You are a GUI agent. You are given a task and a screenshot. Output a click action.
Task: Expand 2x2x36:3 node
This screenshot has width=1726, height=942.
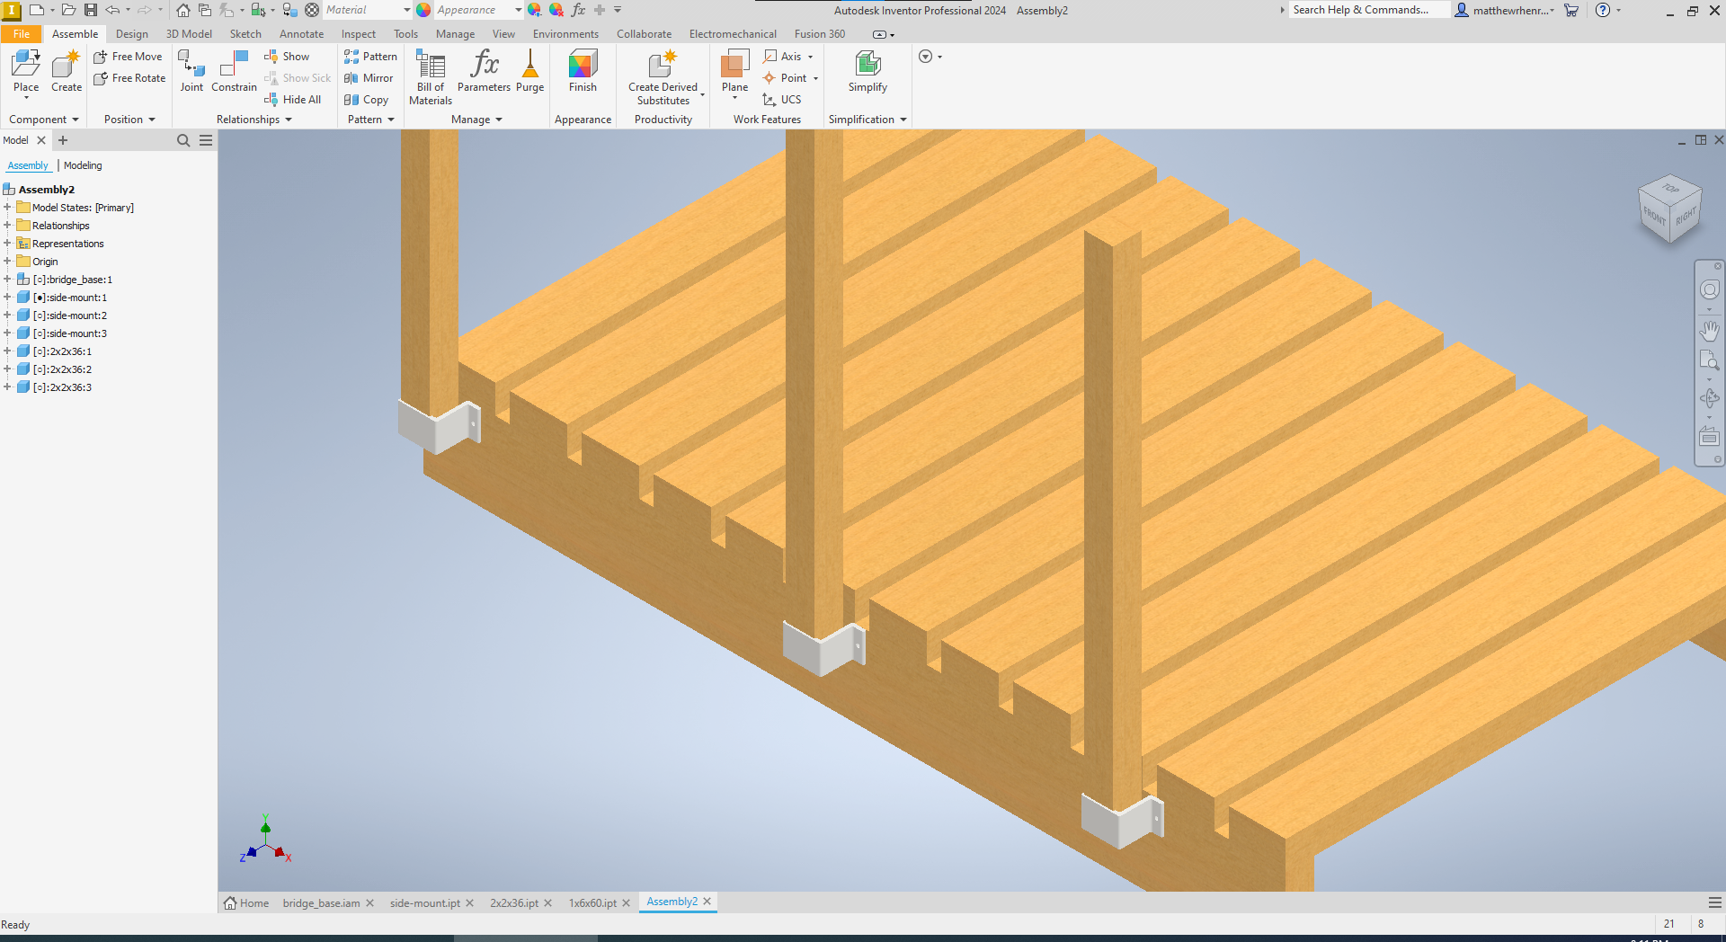pyautogui.click(x=7, y=387)
